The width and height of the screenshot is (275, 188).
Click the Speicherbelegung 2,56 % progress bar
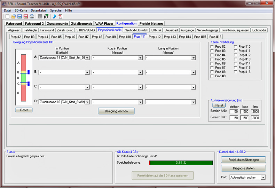point(181,163)
